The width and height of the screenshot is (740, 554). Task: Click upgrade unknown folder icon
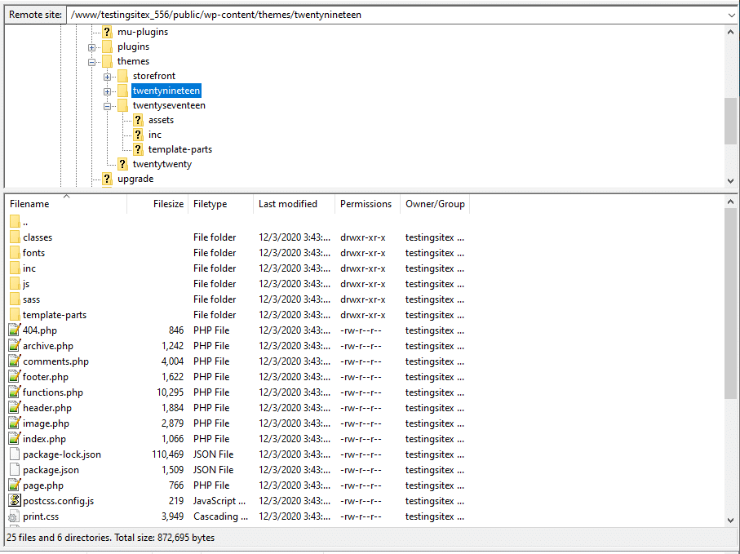107,179
